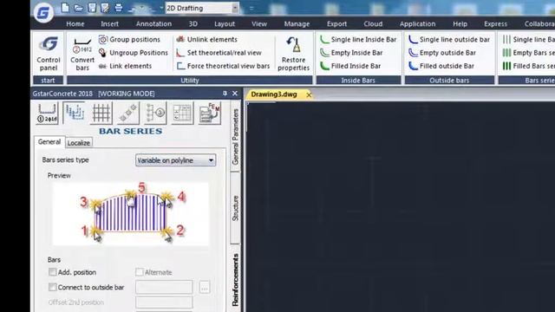Click Set theoretical/real view tool
The image size is (555, 312).
coord(219,53)
